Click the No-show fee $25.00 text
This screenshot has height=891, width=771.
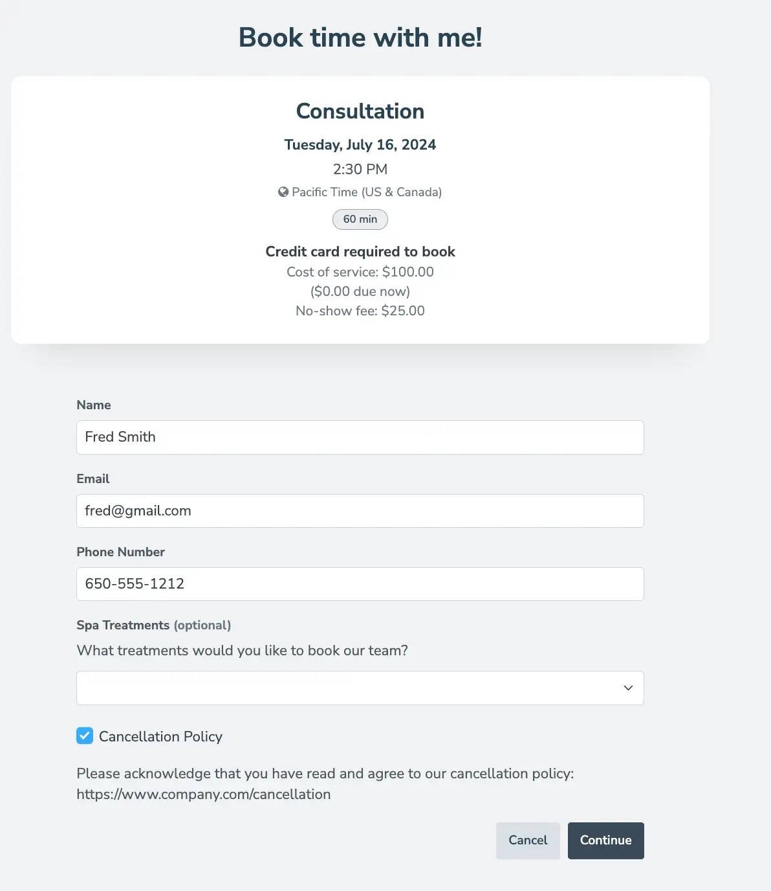[360, 311]
